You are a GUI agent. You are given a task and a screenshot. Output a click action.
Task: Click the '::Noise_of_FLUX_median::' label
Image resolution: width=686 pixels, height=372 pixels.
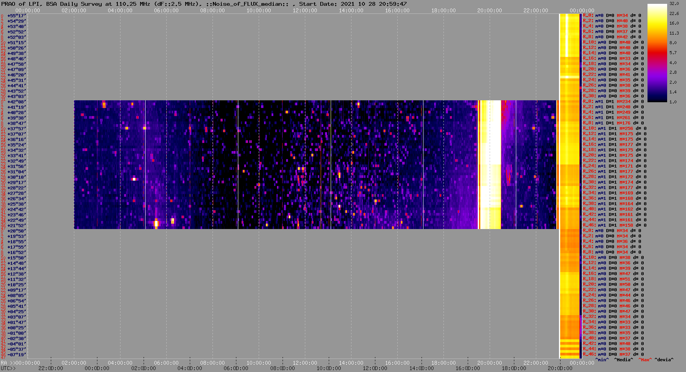coord(247,4)
